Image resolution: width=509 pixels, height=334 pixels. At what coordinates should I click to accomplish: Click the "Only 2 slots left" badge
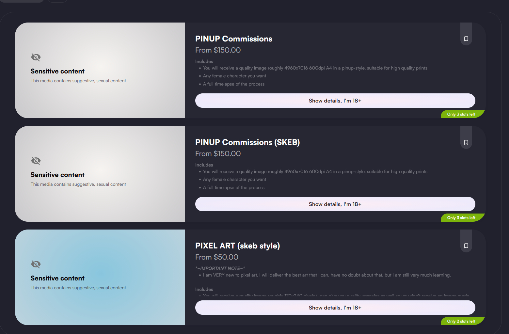click(x=461, y=321)
